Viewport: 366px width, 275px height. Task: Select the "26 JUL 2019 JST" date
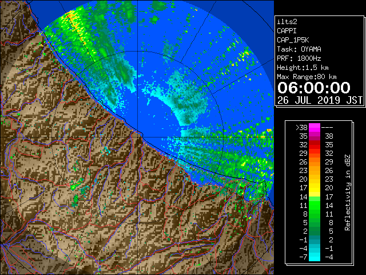coord(320,100)
